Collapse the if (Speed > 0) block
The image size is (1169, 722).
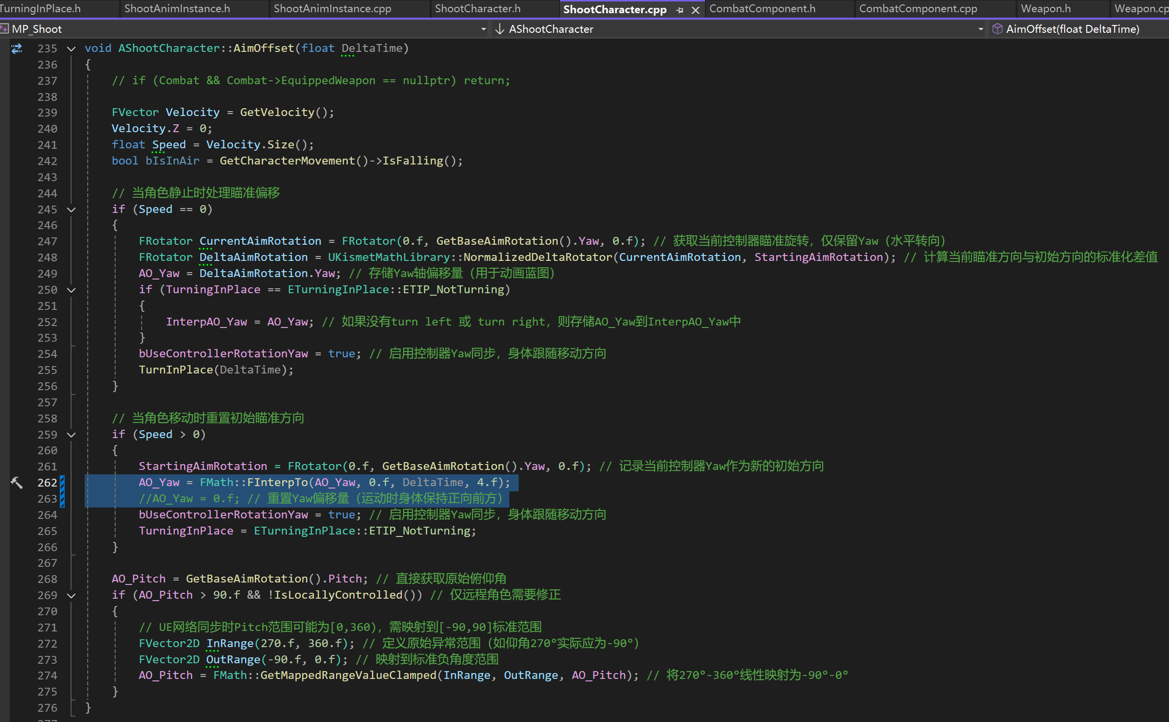pos(71,435)
